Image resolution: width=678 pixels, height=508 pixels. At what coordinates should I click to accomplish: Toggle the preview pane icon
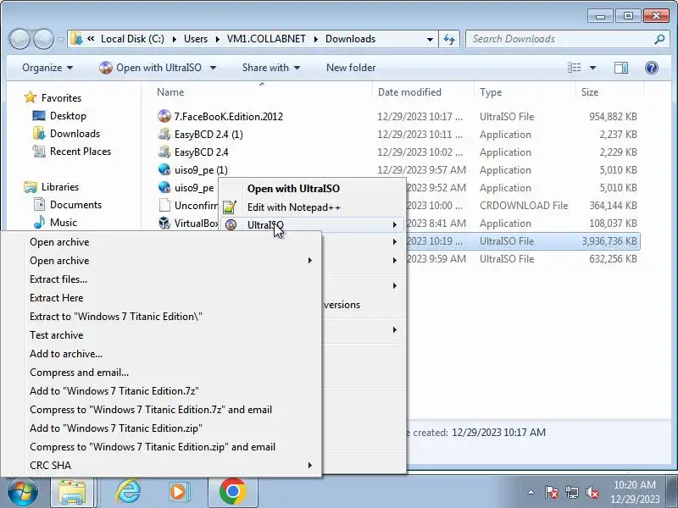[621, 68]
